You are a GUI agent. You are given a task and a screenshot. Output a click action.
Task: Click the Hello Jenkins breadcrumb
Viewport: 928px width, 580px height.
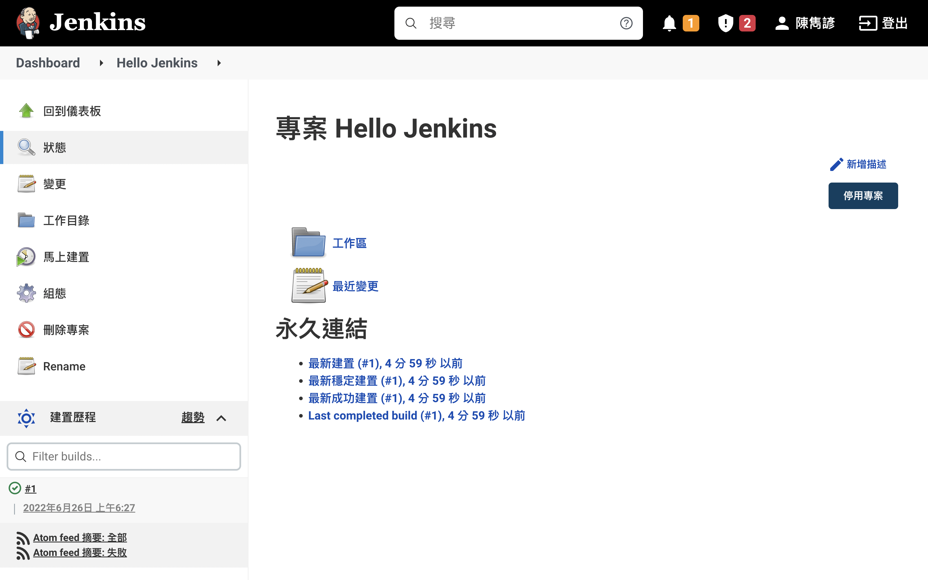point(157,63)
